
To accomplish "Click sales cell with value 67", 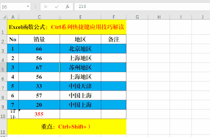I will point(39,67).
